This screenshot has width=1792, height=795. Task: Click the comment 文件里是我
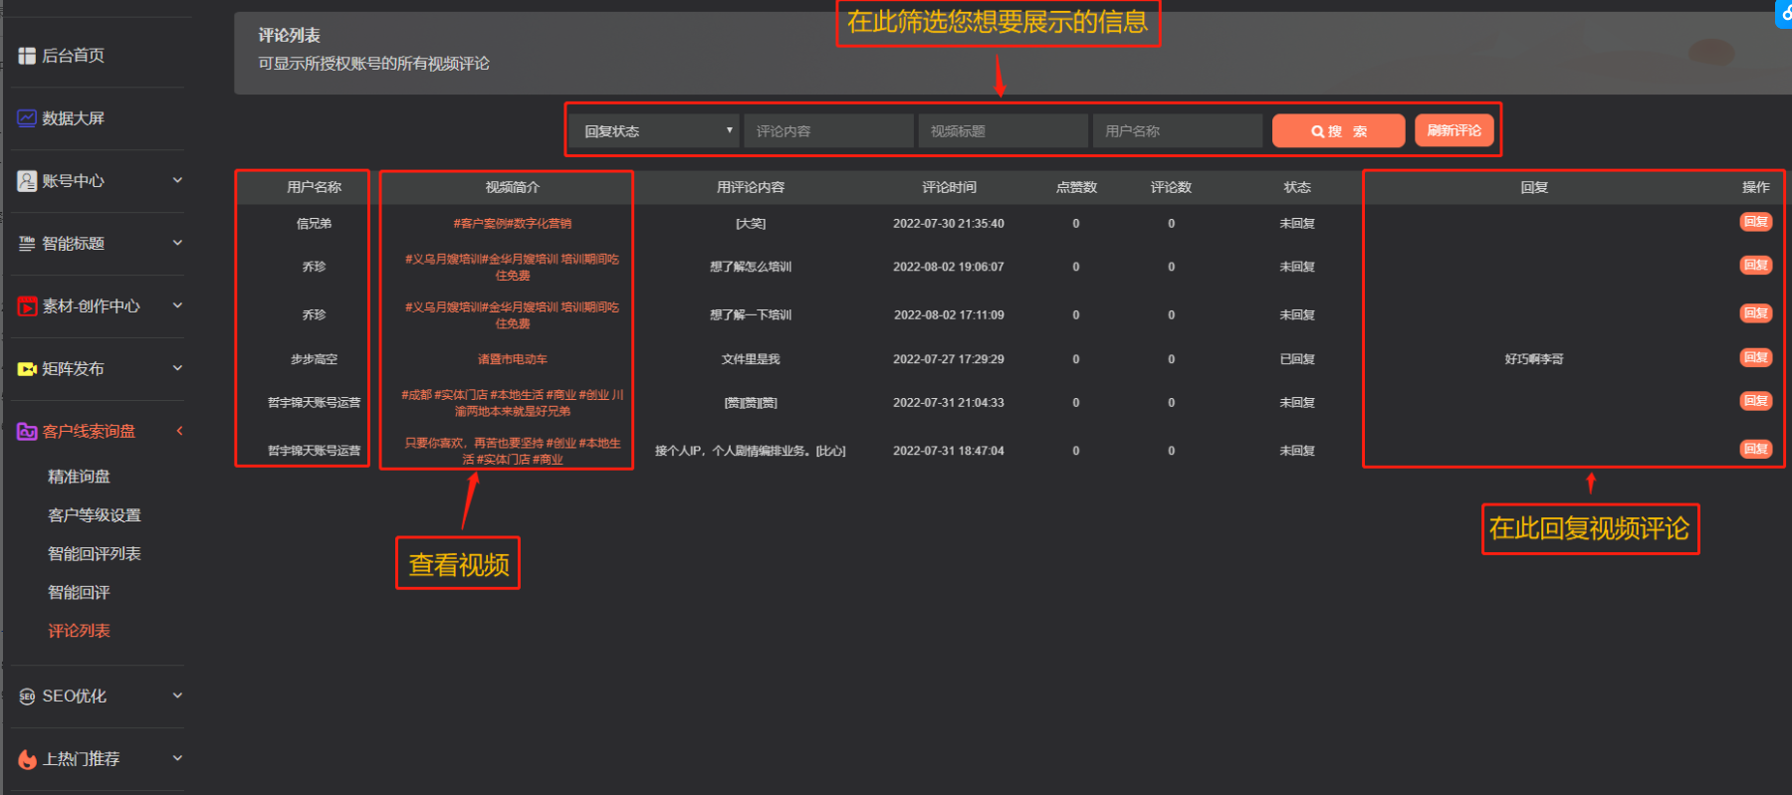(751, 359)
